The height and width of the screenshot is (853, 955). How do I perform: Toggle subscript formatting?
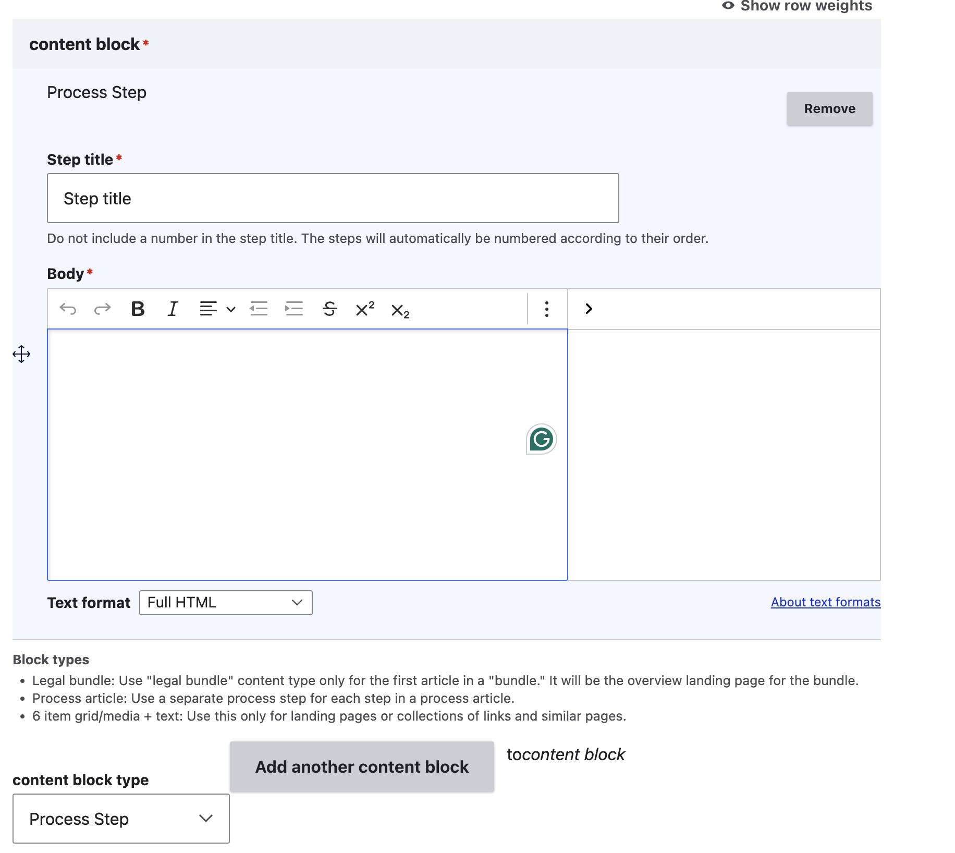point(400,311)
